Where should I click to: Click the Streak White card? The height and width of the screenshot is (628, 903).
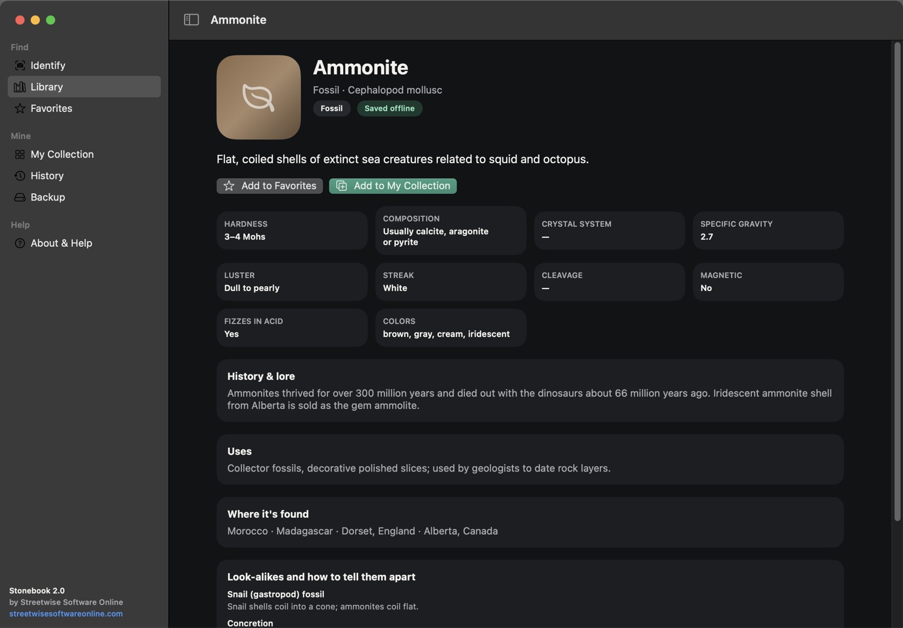click(x=451, y=282)
